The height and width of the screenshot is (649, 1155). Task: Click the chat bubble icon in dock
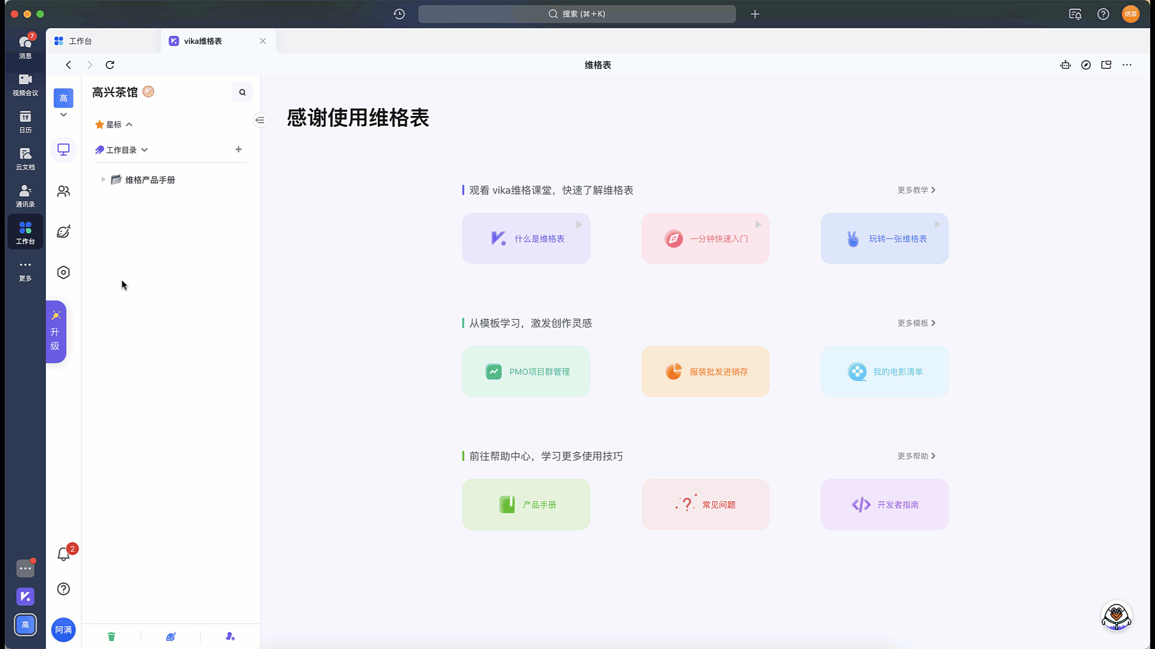[x=25, y=568]
